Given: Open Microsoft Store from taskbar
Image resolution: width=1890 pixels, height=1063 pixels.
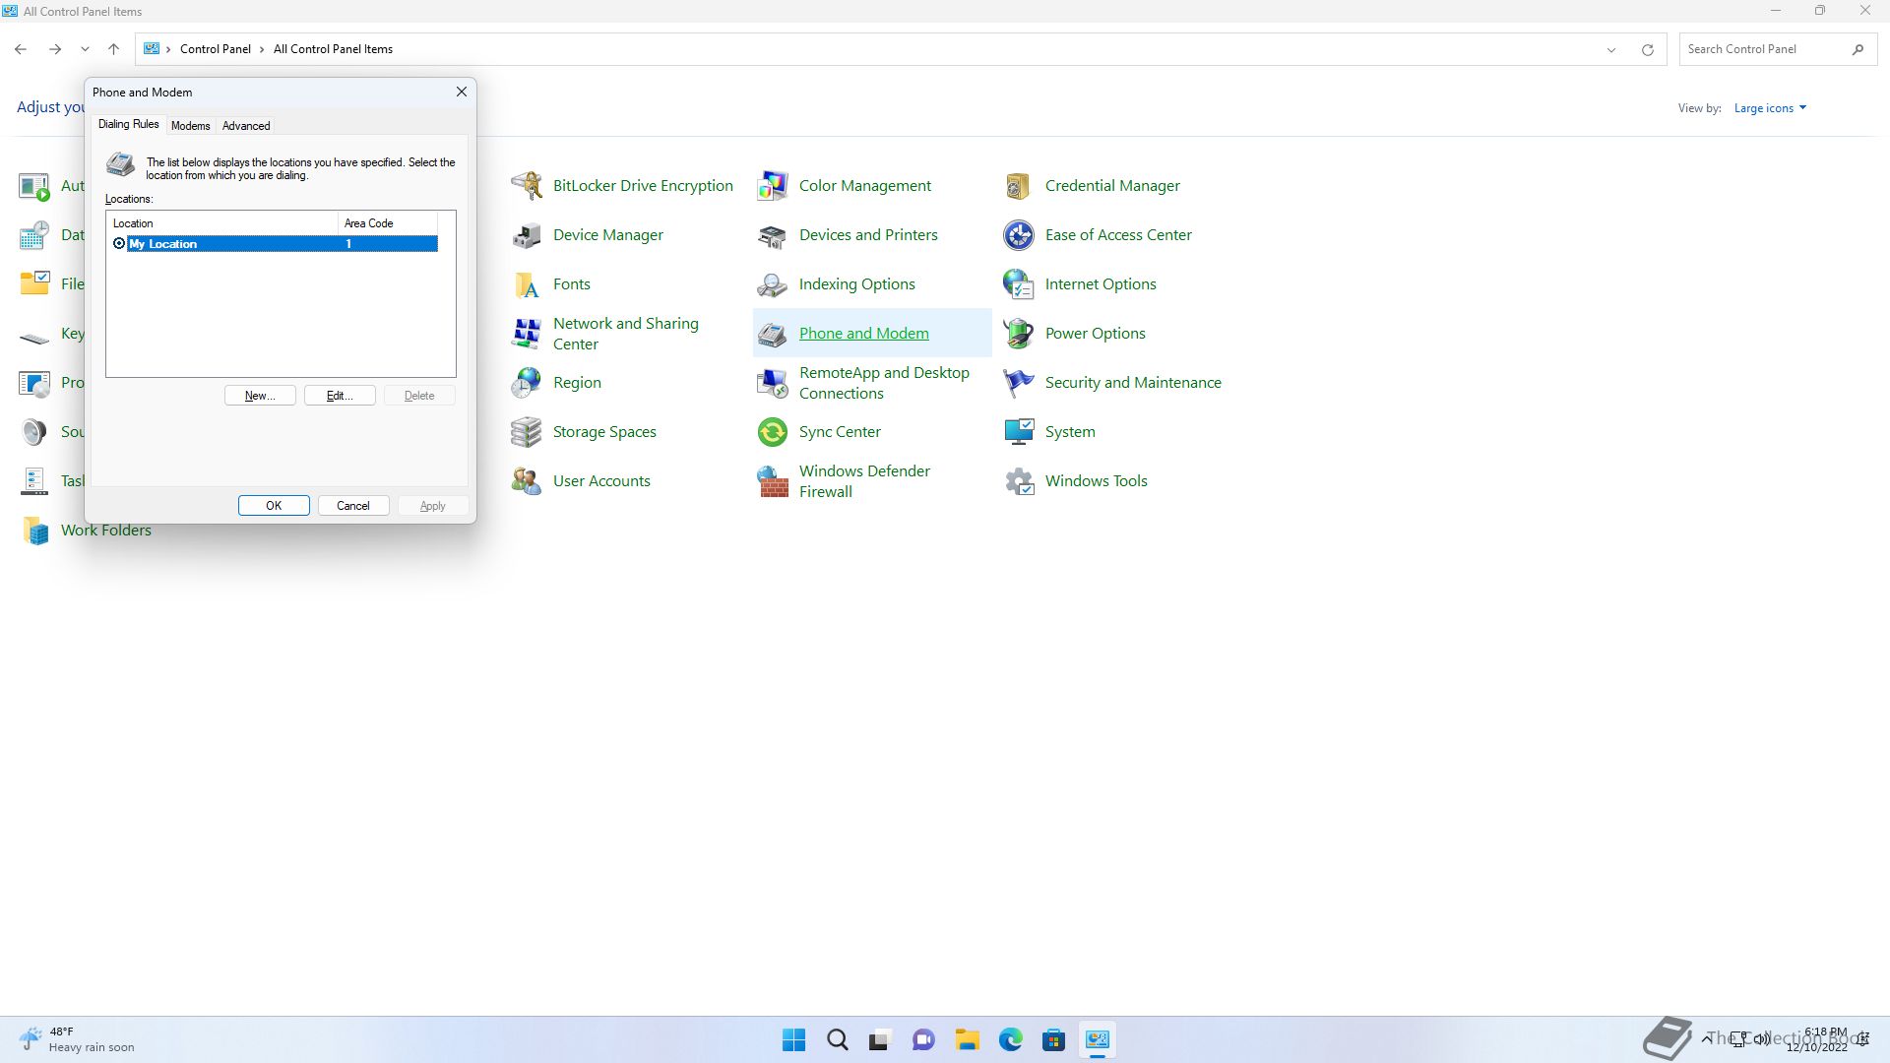Looking at the screenshot, I should [x=1053, y=1039].
